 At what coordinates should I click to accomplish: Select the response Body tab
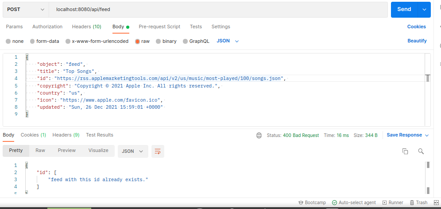click(8, 135)
